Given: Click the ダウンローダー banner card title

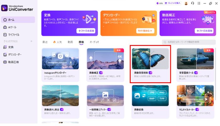Looking at the screenshot, I should click(112, 15).
